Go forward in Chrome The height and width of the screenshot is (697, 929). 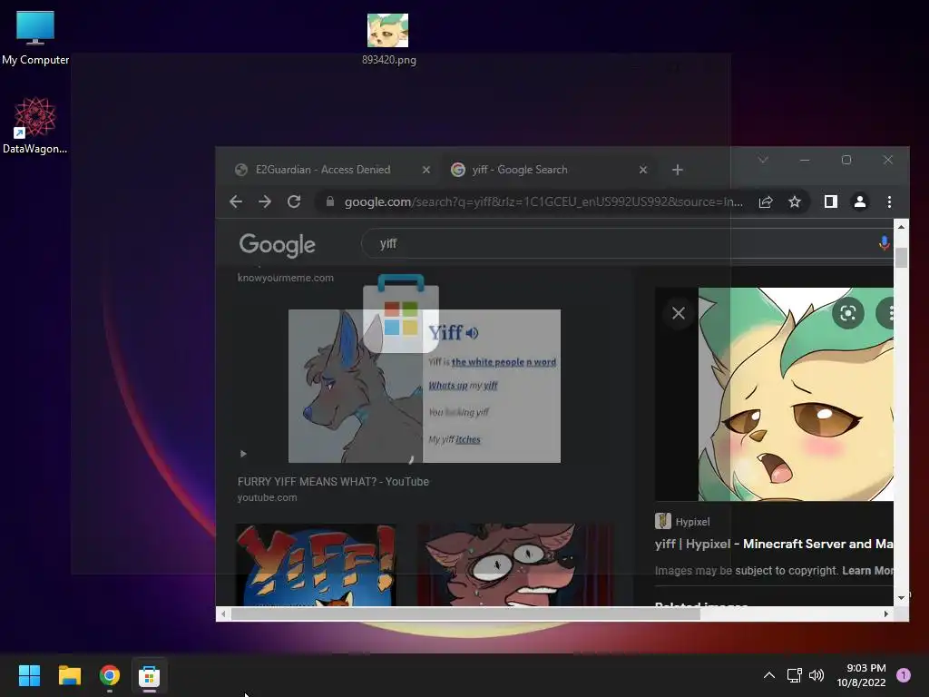pyautogui.click(x=265, y=202)
